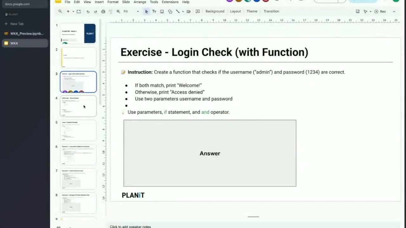Screen dimensions: 406x228
Task: Select slide 6 thumbnail in filmstrip
Action: click(78, 155)
